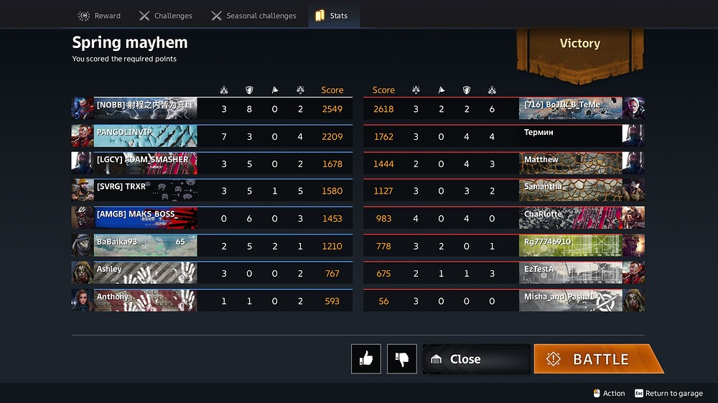Click the Stats tab bookmark icon
Viewport: 718px width, 403px height.
pyautogui.click(x=320, y=16)
